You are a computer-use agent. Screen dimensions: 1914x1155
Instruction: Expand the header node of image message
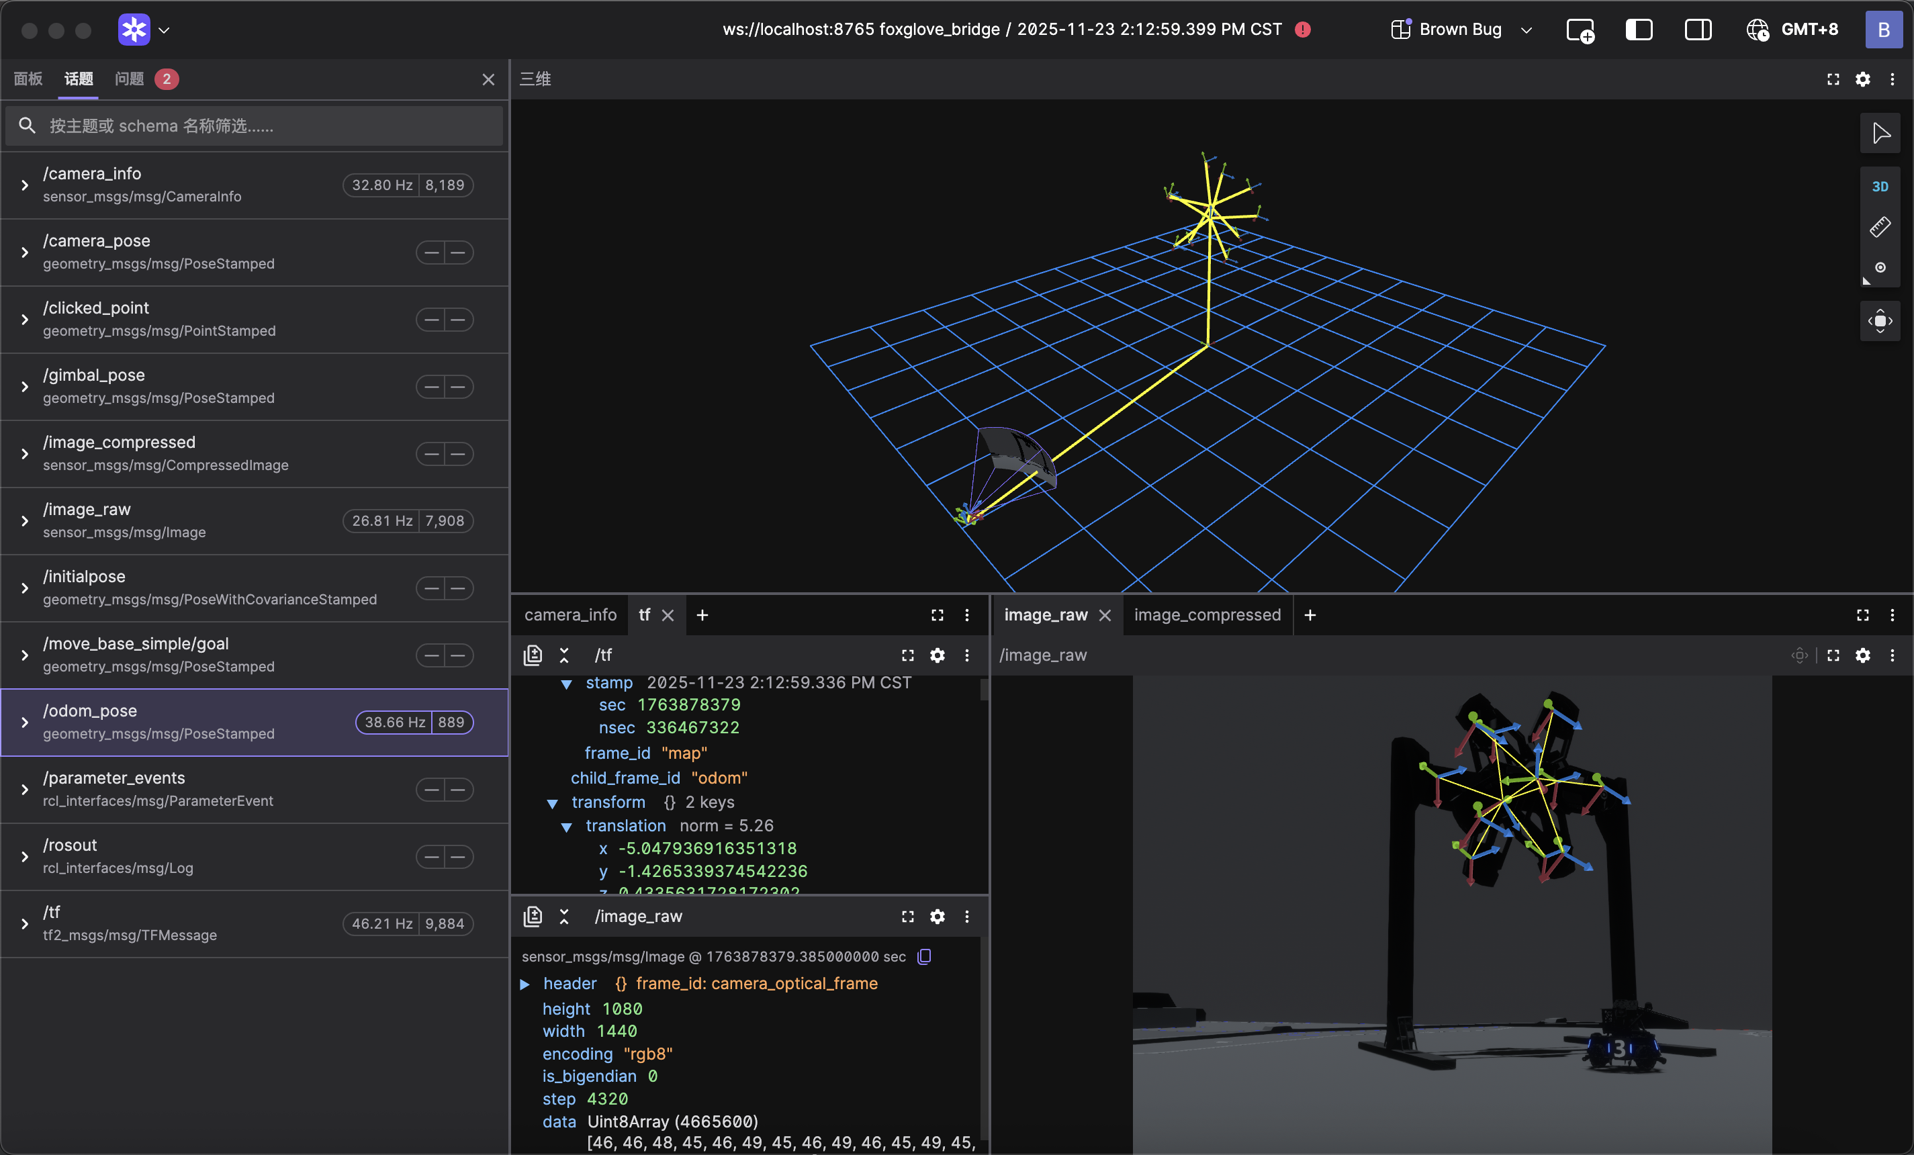[x=525, y=984]
